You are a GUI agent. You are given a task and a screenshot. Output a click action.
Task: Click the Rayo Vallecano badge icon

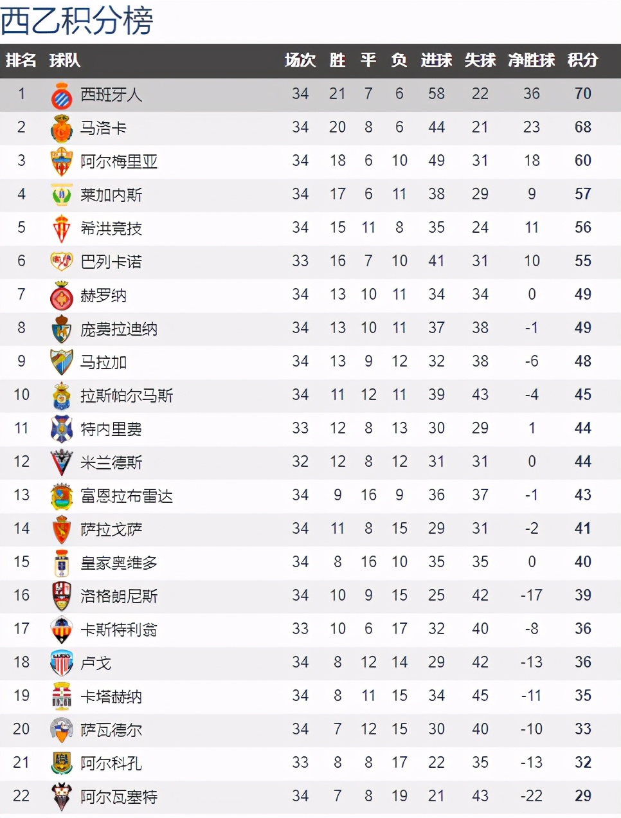[62, 262]
